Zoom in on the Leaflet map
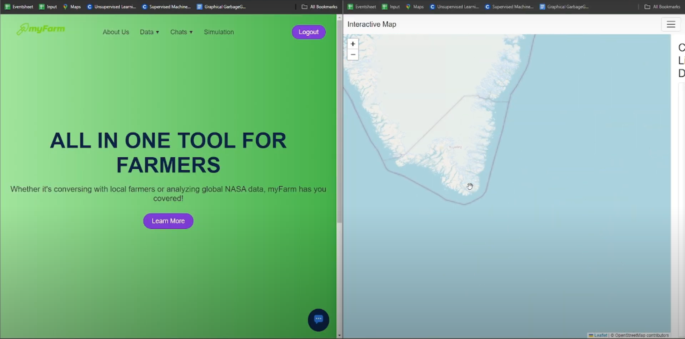 (x=352, y=43)
